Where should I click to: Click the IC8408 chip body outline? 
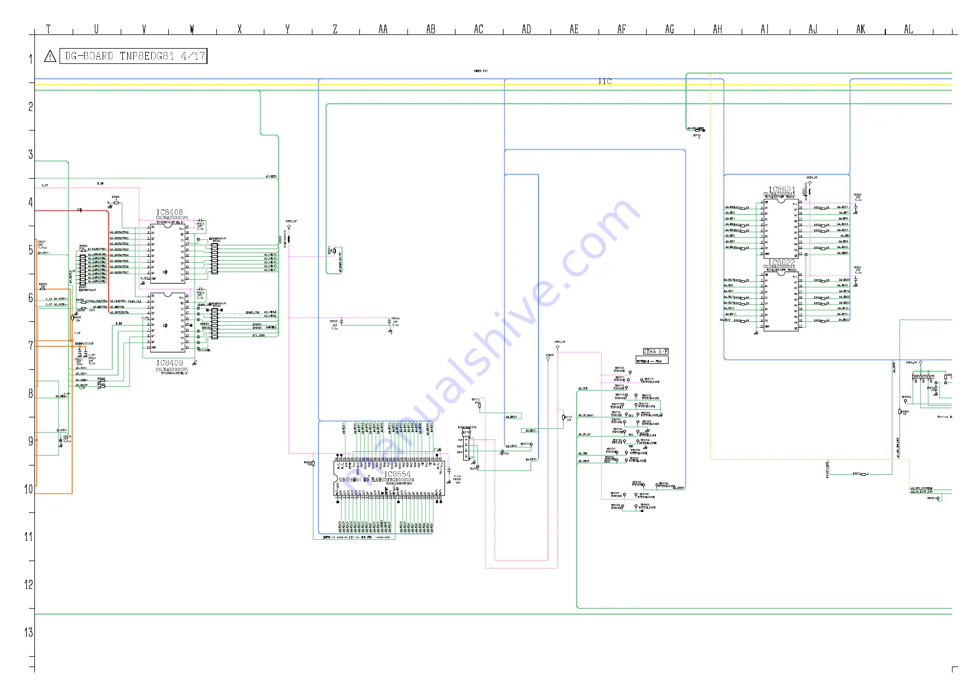coord(168,253)
